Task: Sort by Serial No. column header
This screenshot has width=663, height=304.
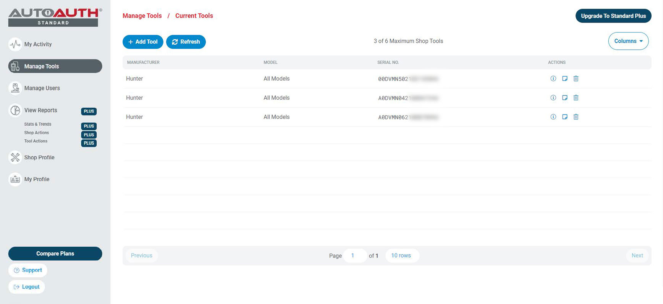Action: tap(388, 62)
